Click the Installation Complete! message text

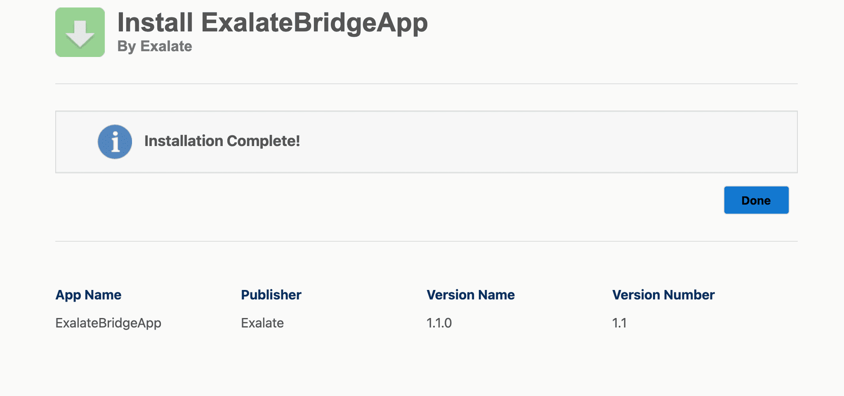222,141
